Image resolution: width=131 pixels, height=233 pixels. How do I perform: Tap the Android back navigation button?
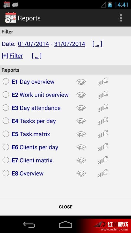pyautogui.click(x=29, y=224)
